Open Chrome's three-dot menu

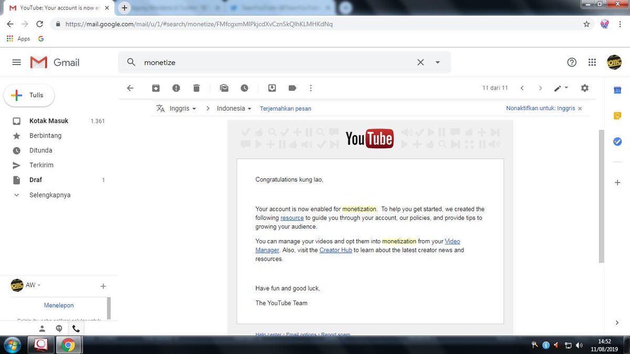point(621,24)
